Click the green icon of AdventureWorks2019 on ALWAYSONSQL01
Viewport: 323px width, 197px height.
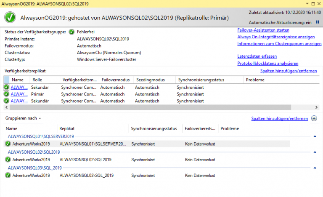[x=8, y=144]
